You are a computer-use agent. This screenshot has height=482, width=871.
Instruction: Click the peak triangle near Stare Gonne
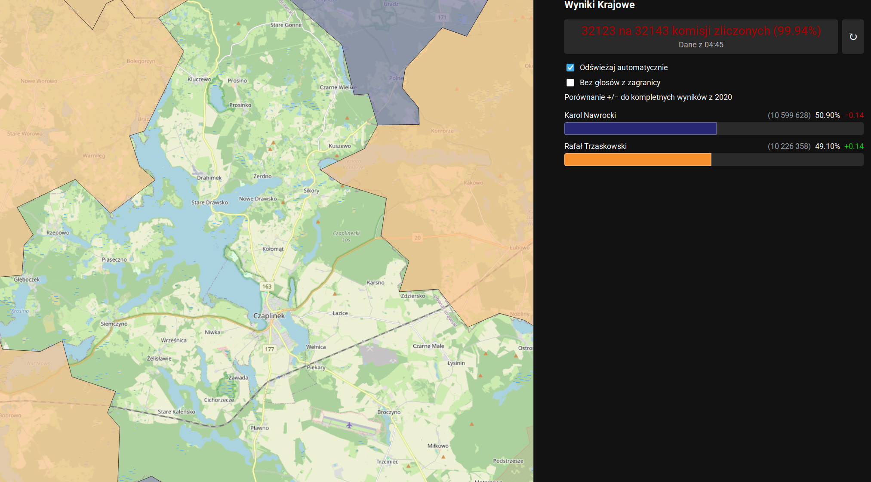point(239,23)
